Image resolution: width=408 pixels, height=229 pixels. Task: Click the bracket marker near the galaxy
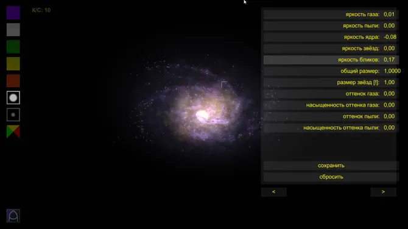[223, 85]
